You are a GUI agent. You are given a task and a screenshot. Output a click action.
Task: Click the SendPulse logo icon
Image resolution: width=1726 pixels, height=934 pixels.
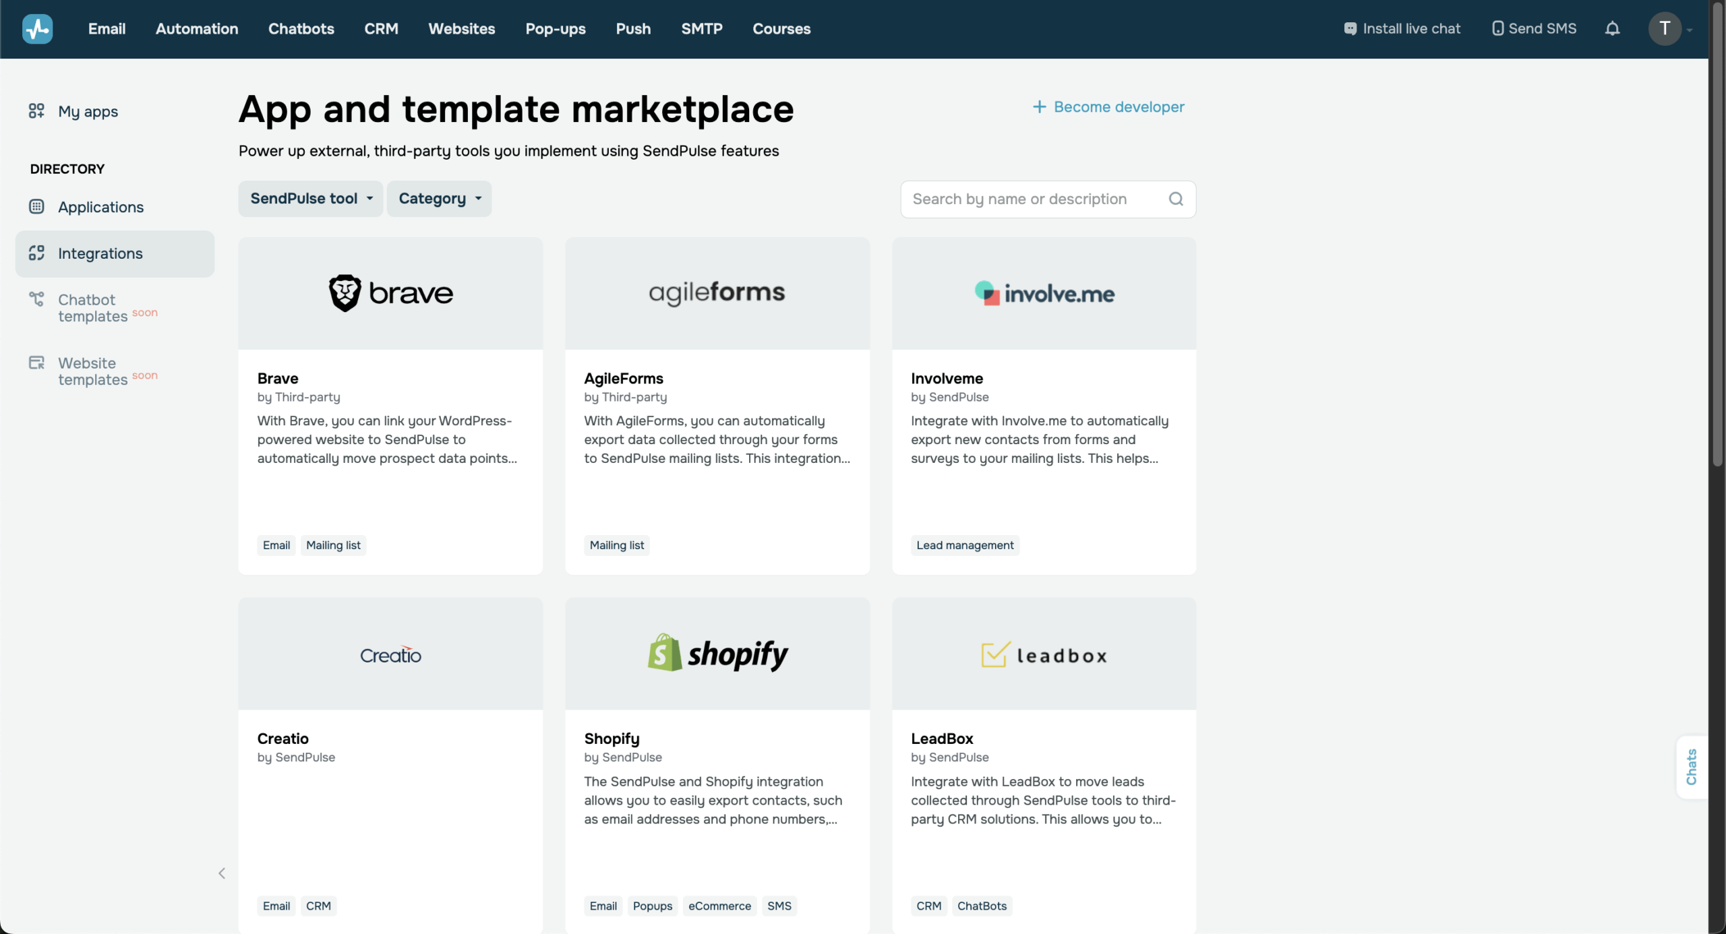pyautogui.click(x=37, y=28)
